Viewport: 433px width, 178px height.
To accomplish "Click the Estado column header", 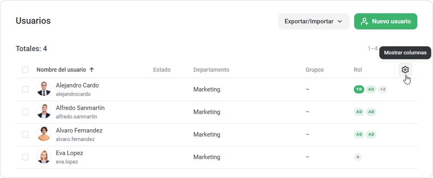I will coord(162,70).
